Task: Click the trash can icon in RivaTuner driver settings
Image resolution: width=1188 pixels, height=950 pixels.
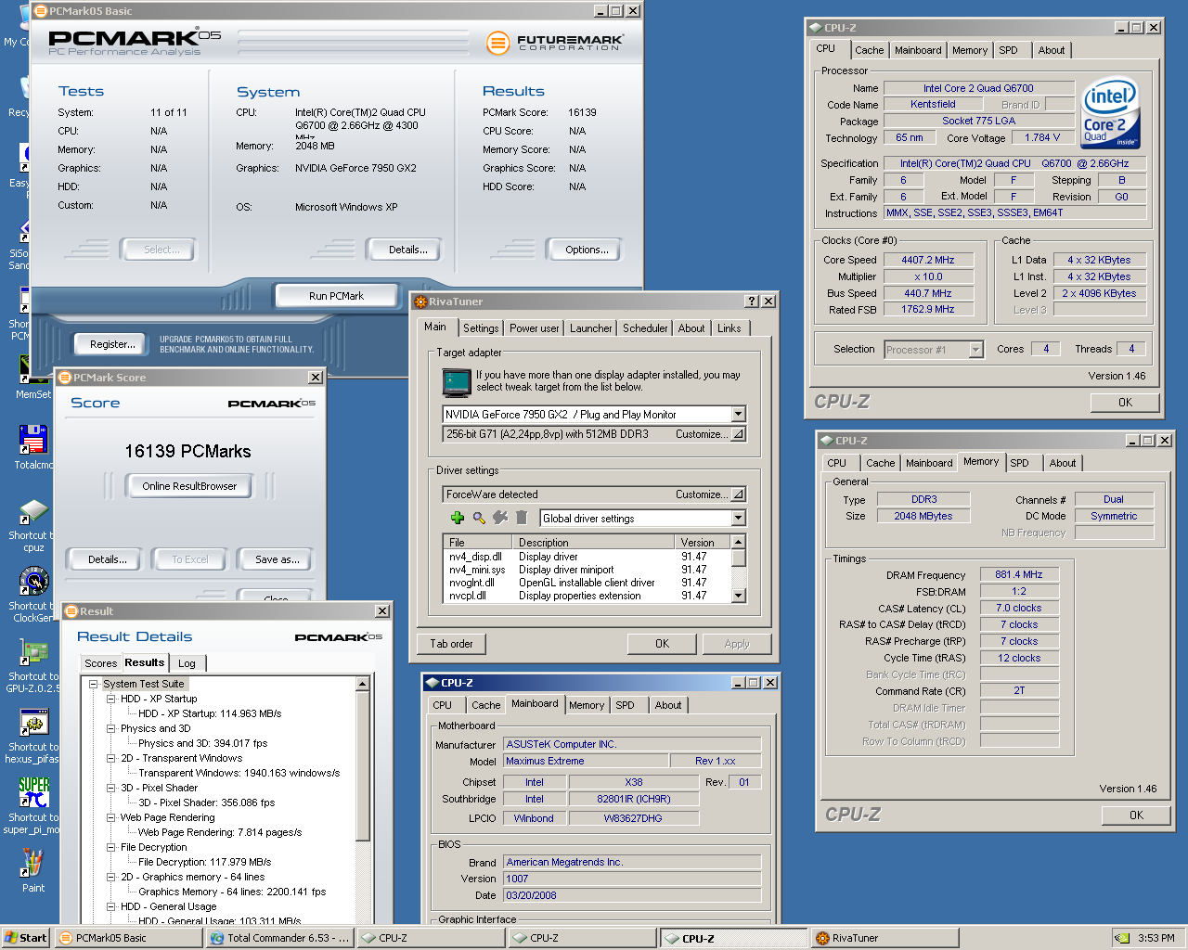Action: point(522,518)
